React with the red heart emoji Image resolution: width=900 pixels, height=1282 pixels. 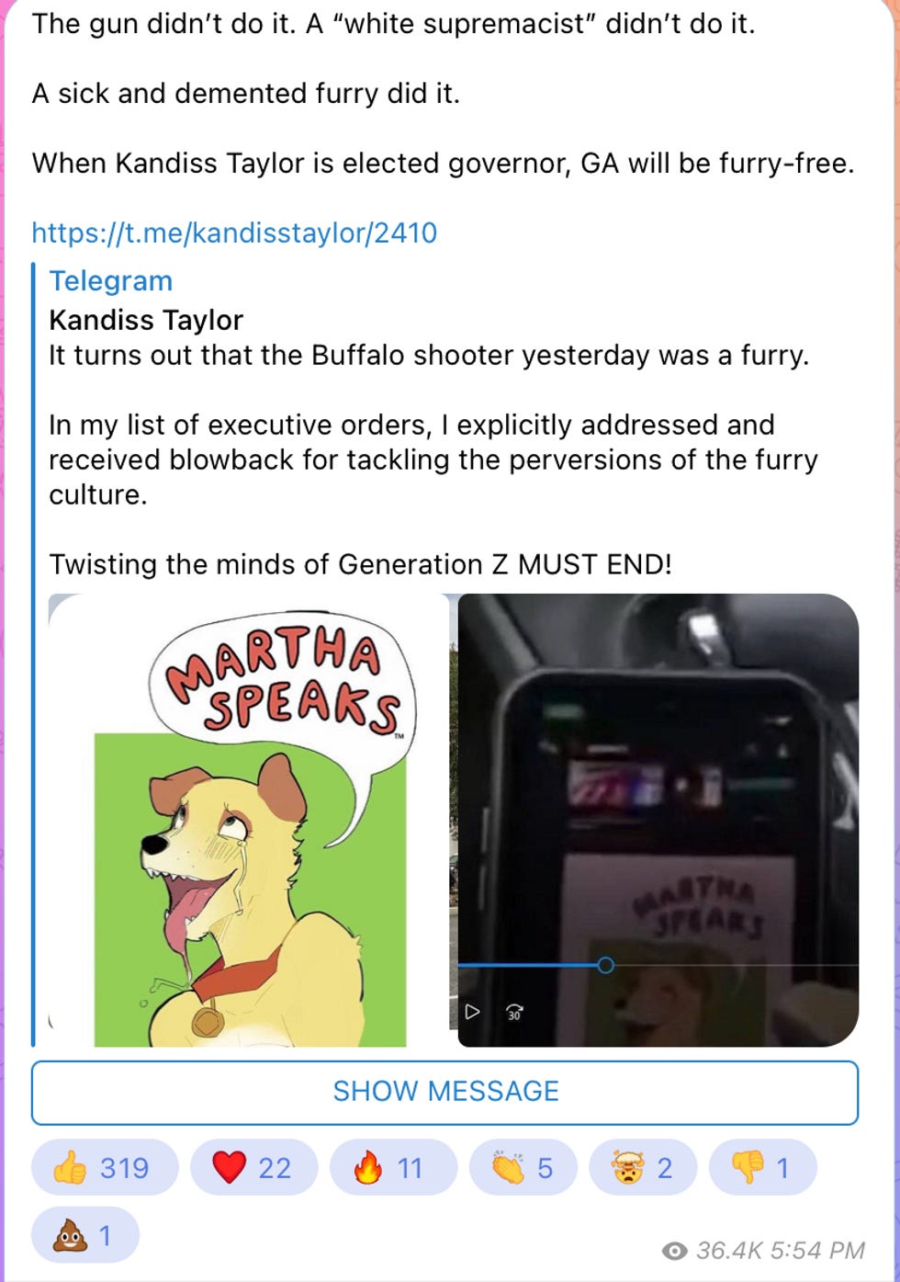click(x=253, y=1168)
